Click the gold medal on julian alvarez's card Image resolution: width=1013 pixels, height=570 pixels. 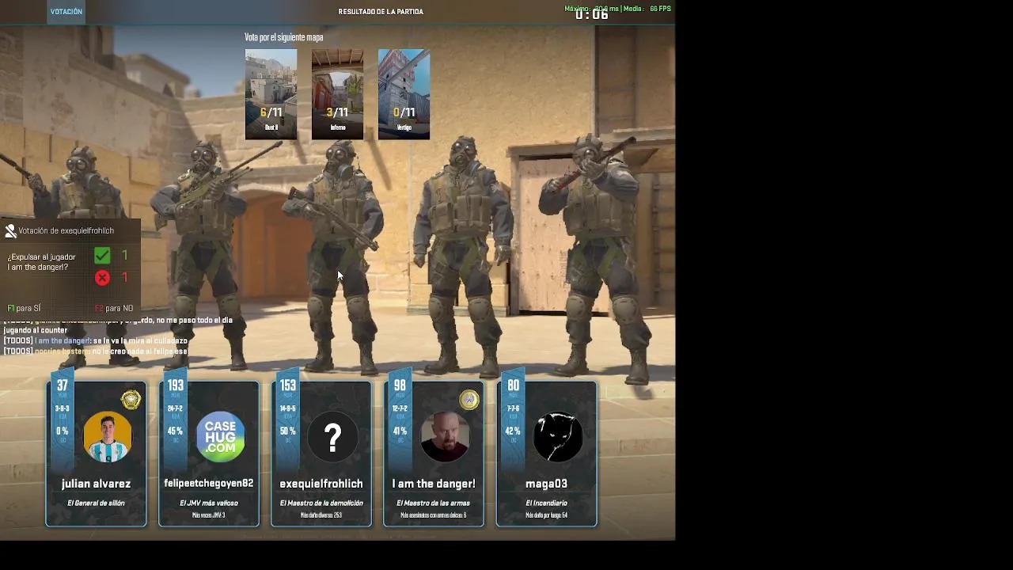(131, 399)
